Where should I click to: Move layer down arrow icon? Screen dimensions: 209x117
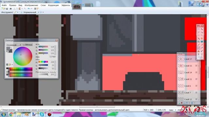coord(192,103)
